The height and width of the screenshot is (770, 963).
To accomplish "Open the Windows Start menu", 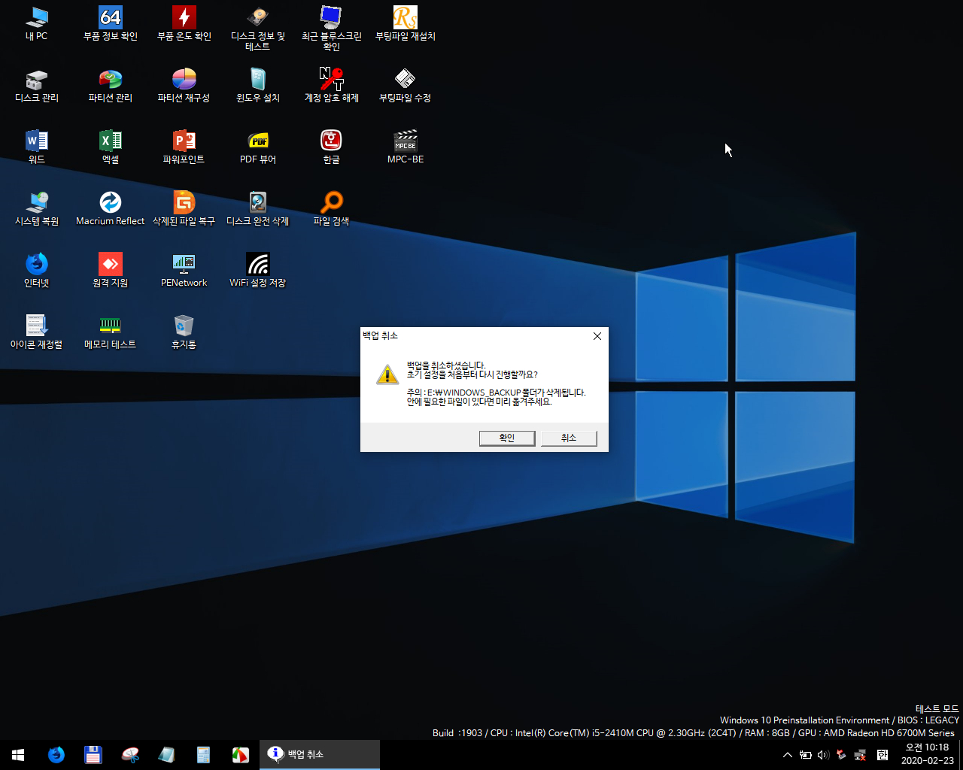I will pyautogui.click(x=18, y=755).
